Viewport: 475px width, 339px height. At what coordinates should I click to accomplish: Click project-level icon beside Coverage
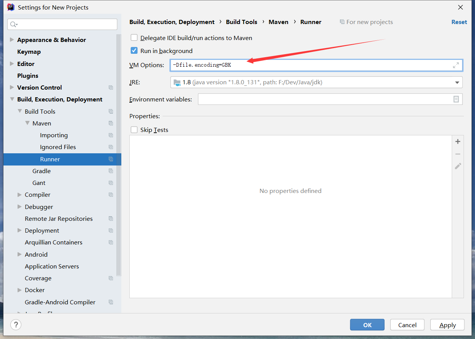coord(111,278)
